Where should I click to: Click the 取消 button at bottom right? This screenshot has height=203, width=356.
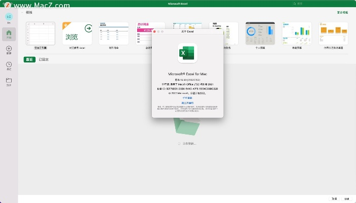coord(334,198)
